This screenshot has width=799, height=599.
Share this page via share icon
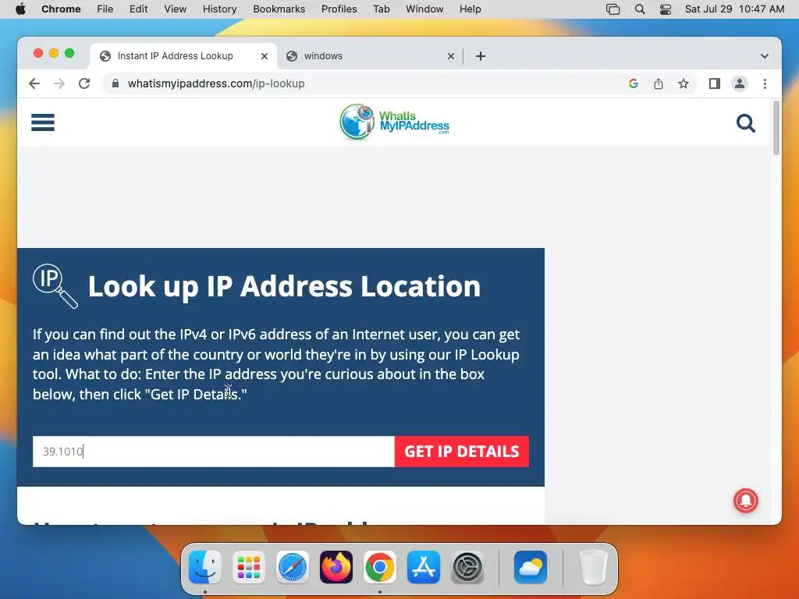click(x=659, y=83)
